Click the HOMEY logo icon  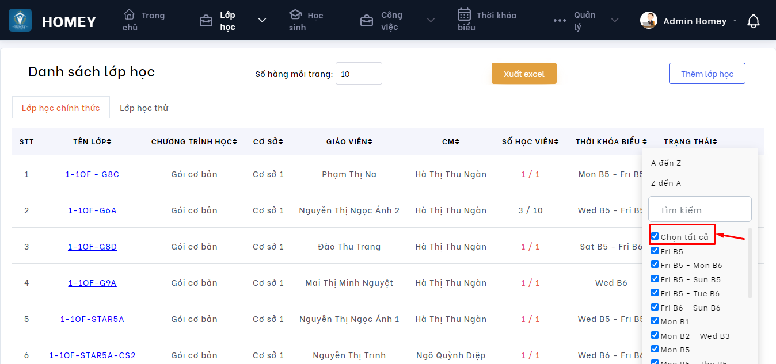20,21
